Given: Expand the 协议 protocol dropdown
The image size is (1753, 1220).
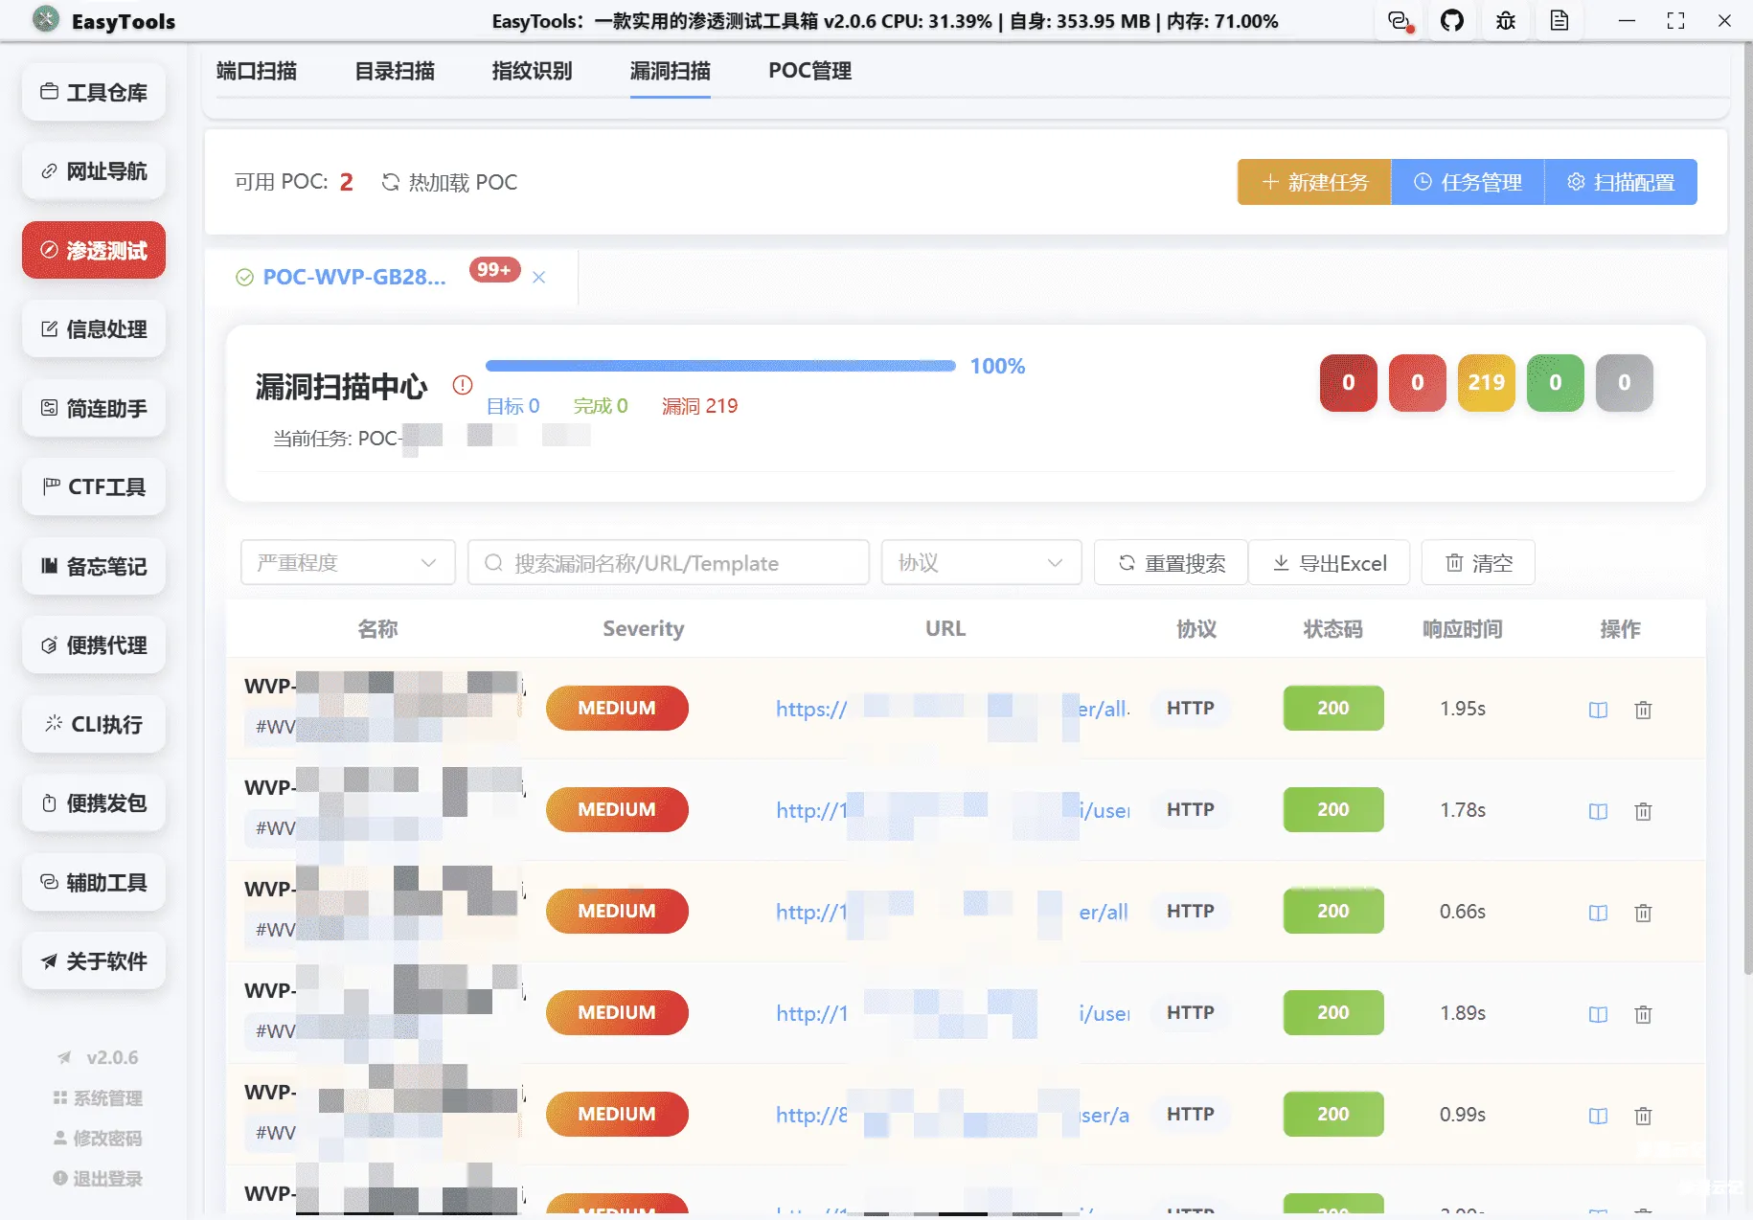Looking at the screenshot, I should click(x=980, y=562).
